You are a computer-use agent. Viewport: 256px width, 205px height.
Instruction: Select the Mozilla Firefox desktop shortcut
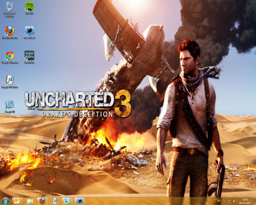point(10,32)
